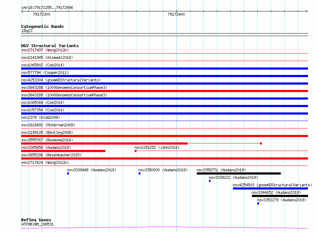318x232 pixels.
Task: Click nsv4254503 (gnomADStructuralVariants) label
Action: 272,185
